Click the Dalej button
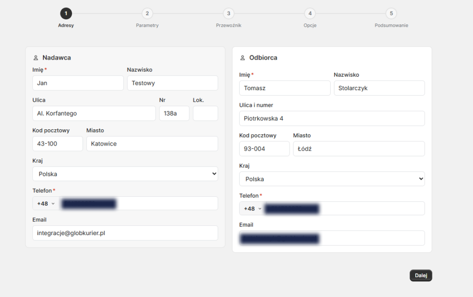This screenshot has width=473, height=297. (x=421, y=275)
